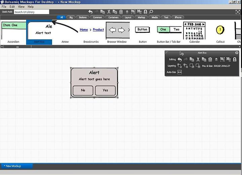Click the magnifier icon in the top toolbar
The image size is (242, 175).
(x=151, y=12)
